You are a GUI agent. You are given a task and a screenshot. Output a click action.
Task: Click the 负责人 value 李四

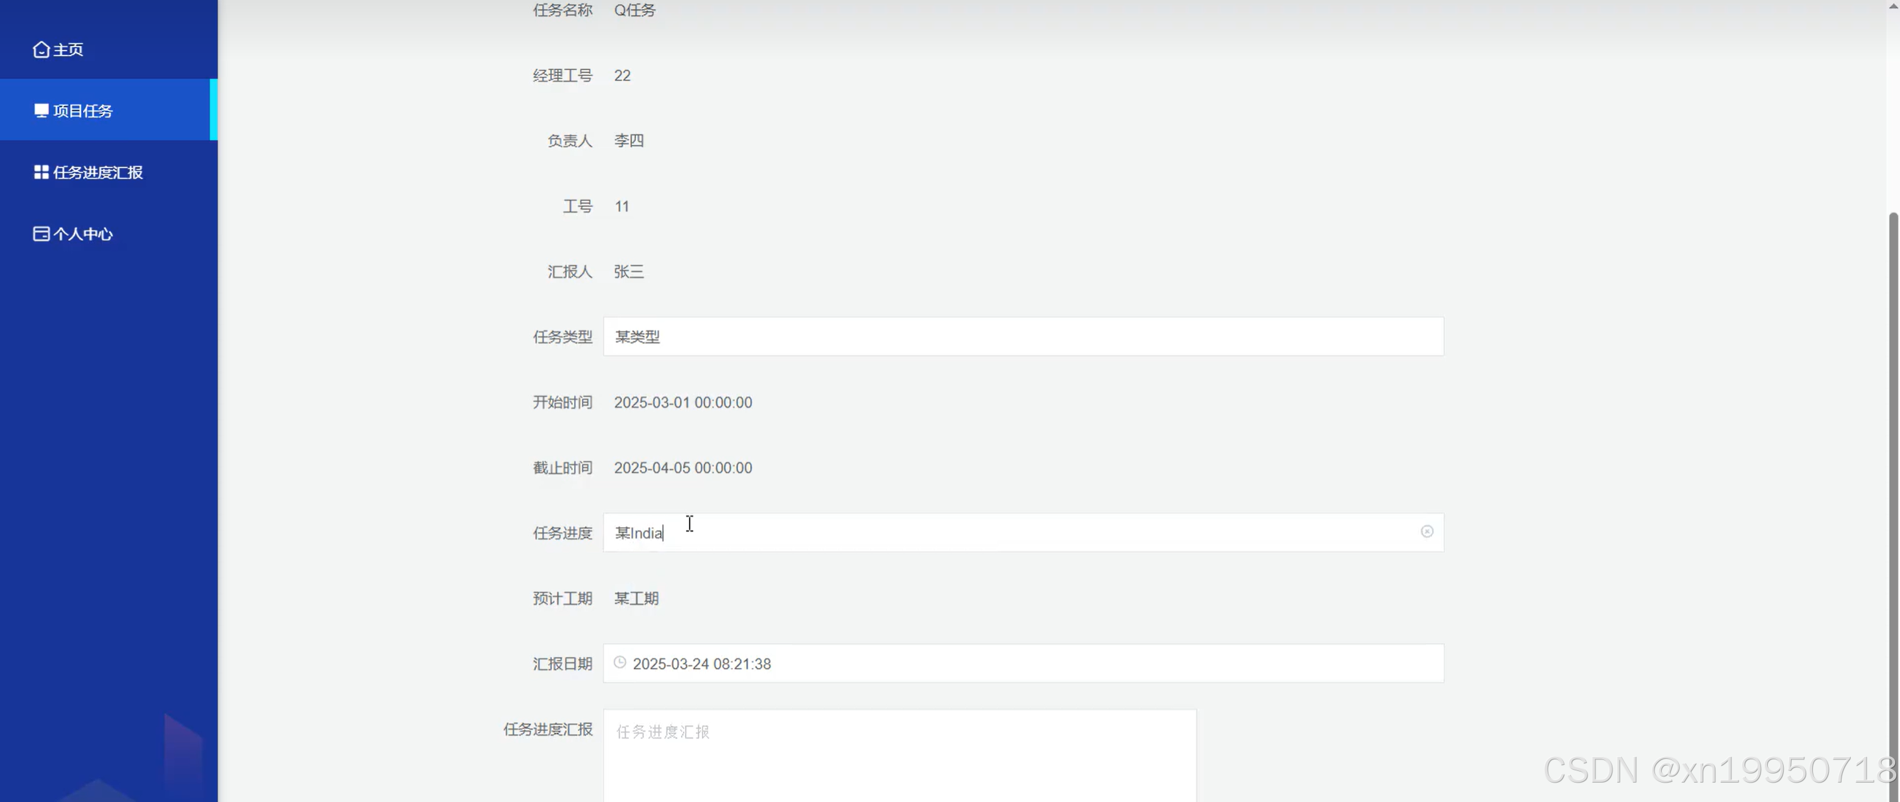pos(628,141)
